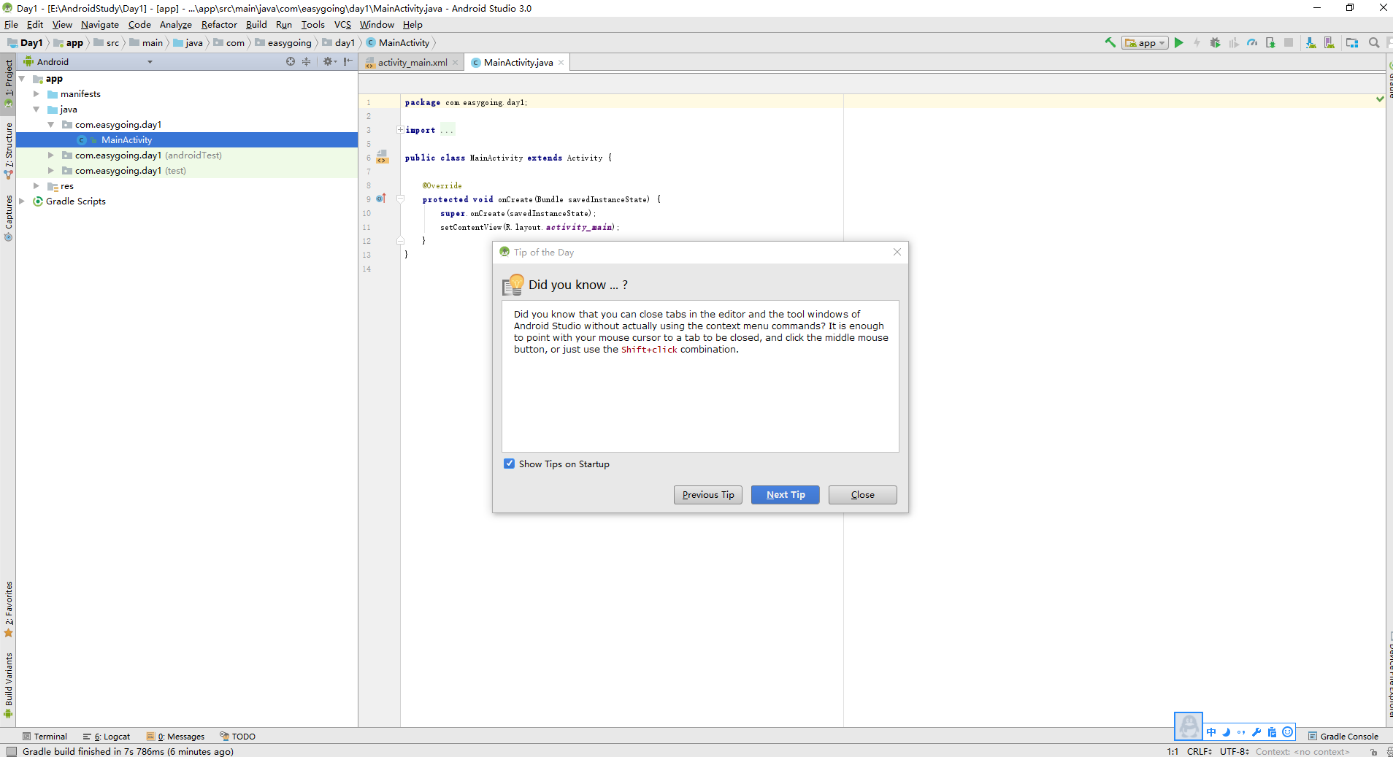Toggle the 7: Structure tool window button

coord(9,150)
